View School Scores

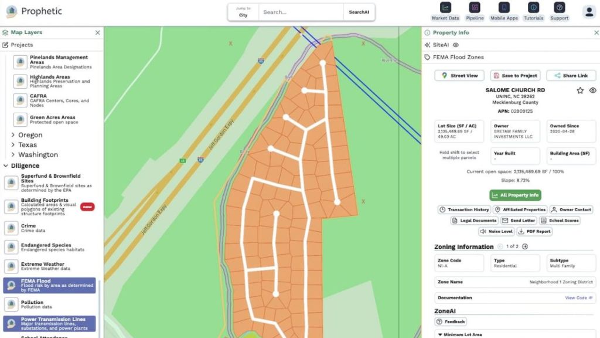(560, 221)
